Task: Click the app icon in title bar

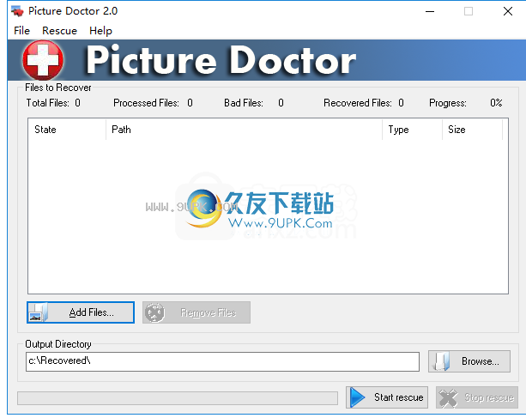Action: click(17, 11)
